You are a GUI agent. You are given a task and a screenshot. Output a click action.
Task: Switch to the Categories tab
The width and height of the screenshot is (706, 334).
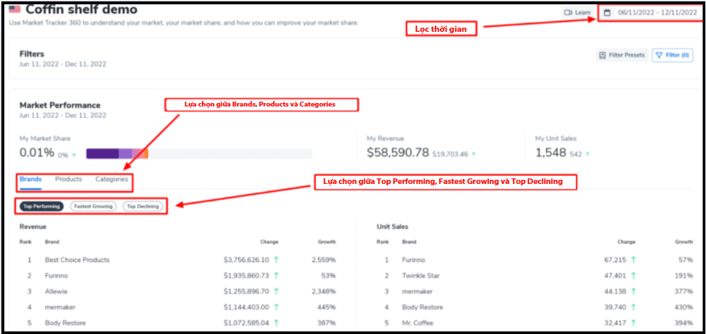click(111, 179)
